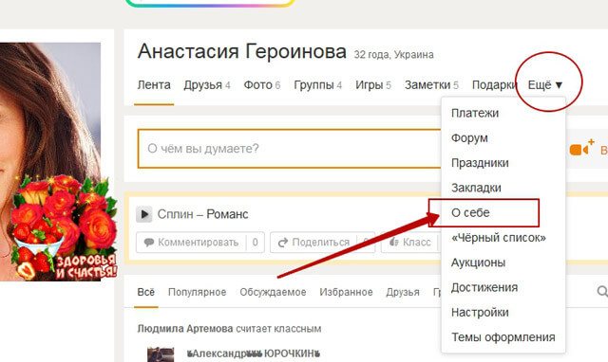Click the Поделиться button
Viewport: 608px width, 362px height.
click(x=322, y=242)
